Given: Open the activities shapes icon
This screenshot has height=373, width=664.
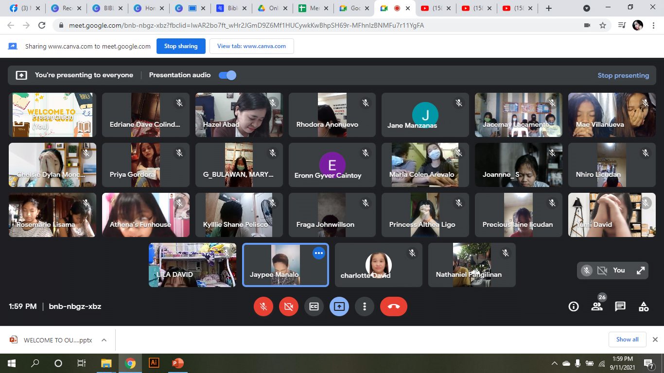Looking at the screenshot, I should (644, 306).
